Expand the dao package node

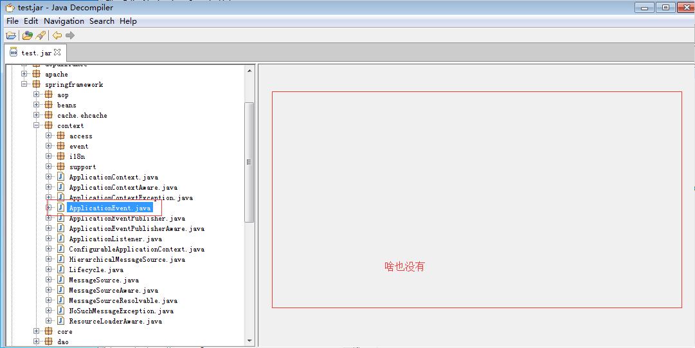pos(37,342)
